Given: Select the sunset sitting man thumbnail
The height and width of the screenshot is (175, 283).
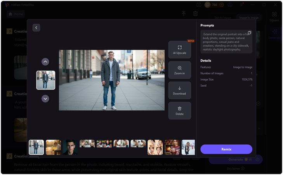Looking at the screenshot, I should coord(53,147).
